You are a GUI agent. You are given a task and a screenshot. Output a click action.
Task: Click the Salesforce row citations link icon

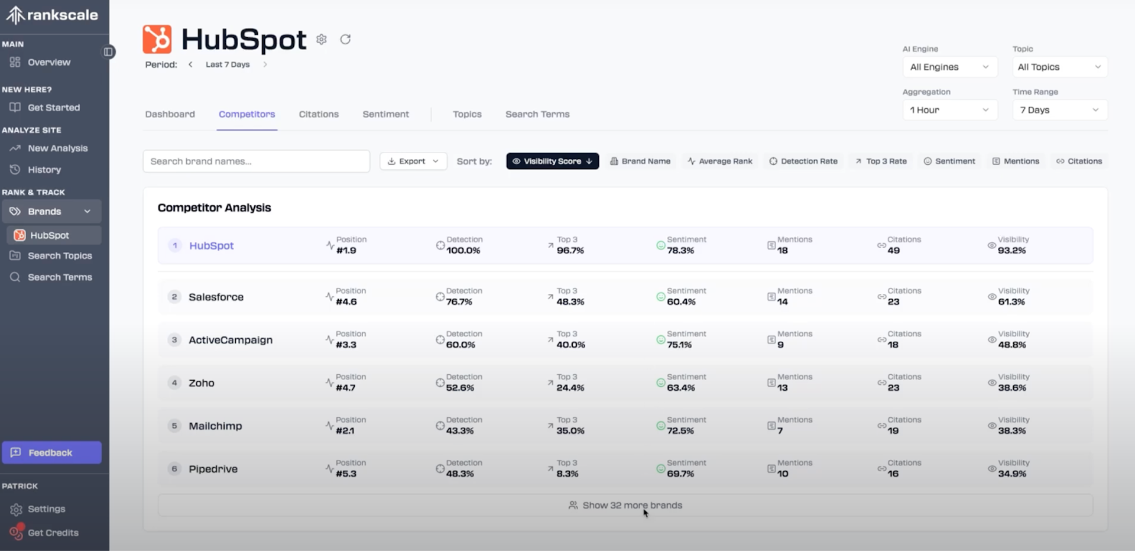click(x=881, y=297)
